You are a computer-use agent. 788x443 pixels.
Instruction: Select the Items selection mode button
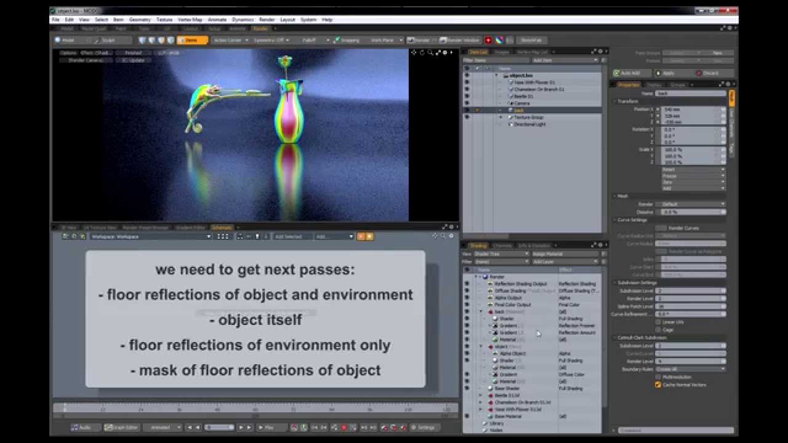pyautogui.click(x=192, y=40)
